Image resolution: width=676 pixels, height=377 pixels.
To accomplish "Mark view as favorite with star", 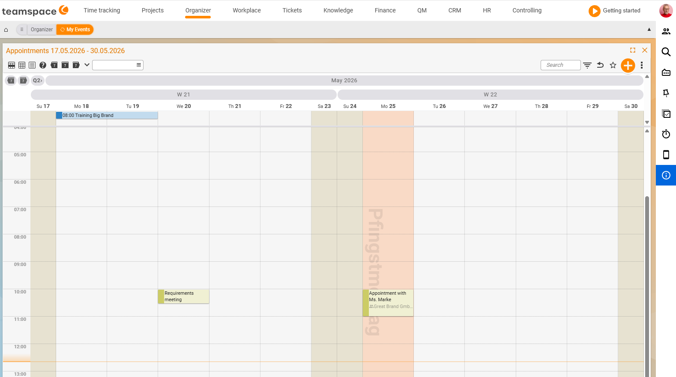I will pyautogui.click(x=613, y=65).
